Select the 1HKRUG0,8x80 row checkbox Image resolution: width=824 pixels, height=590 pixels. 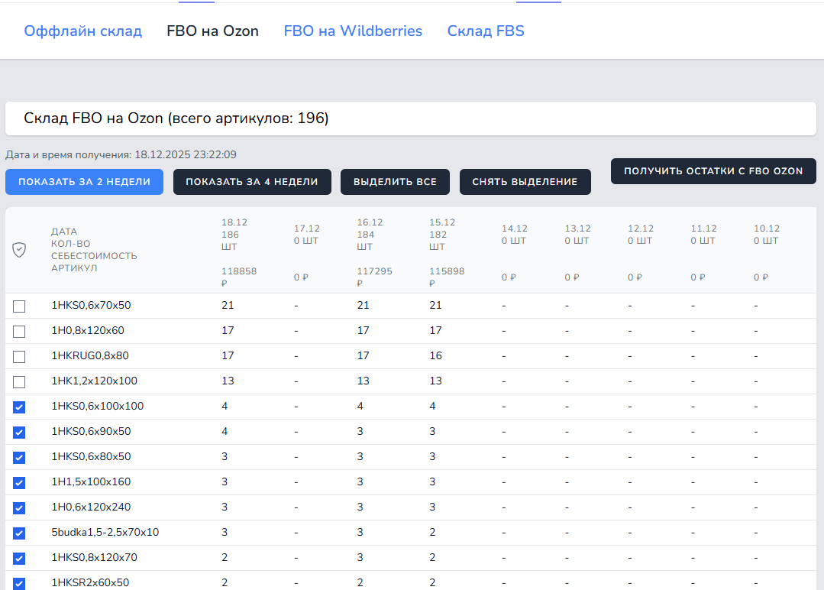pos(19,357)
